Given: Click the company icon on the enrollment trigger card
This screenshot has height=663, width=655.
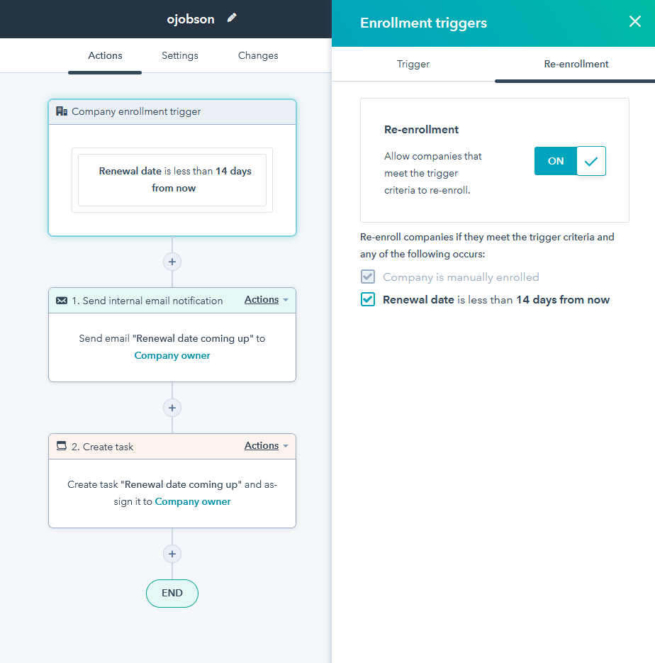Looking at the screenshot, I should pos(60,111).
